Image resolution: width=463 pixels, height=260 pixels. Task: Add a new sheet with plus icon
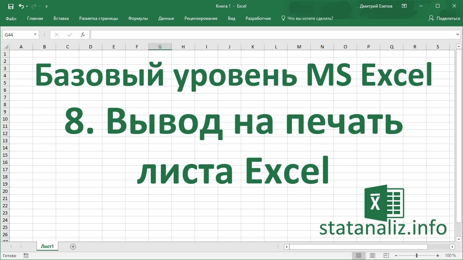tap(73, 247)
